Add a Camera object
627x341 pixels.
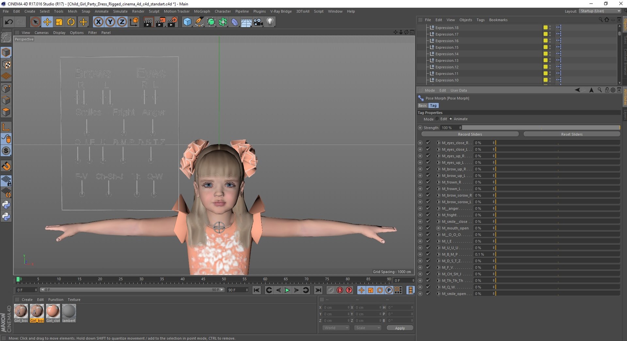coord(258,22)
